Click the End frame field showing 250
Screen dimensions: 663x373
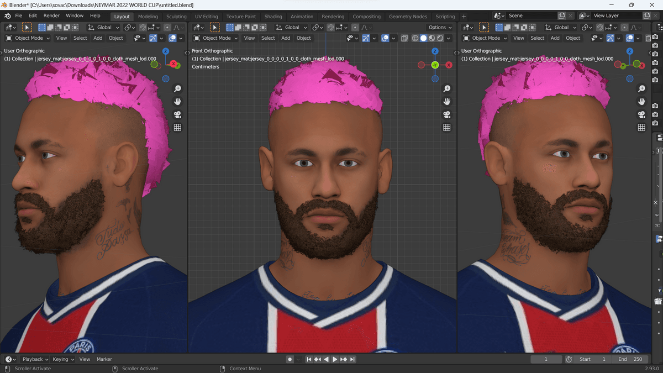630,359
